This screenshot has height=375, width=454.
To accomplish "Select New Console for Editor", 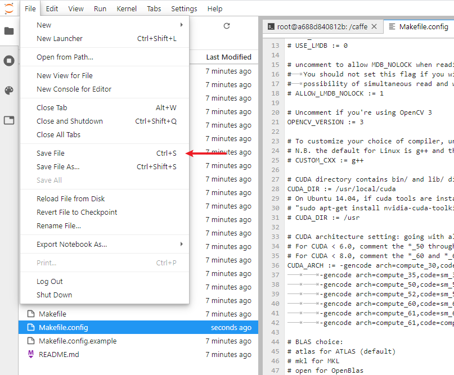I will coord(105,89).
